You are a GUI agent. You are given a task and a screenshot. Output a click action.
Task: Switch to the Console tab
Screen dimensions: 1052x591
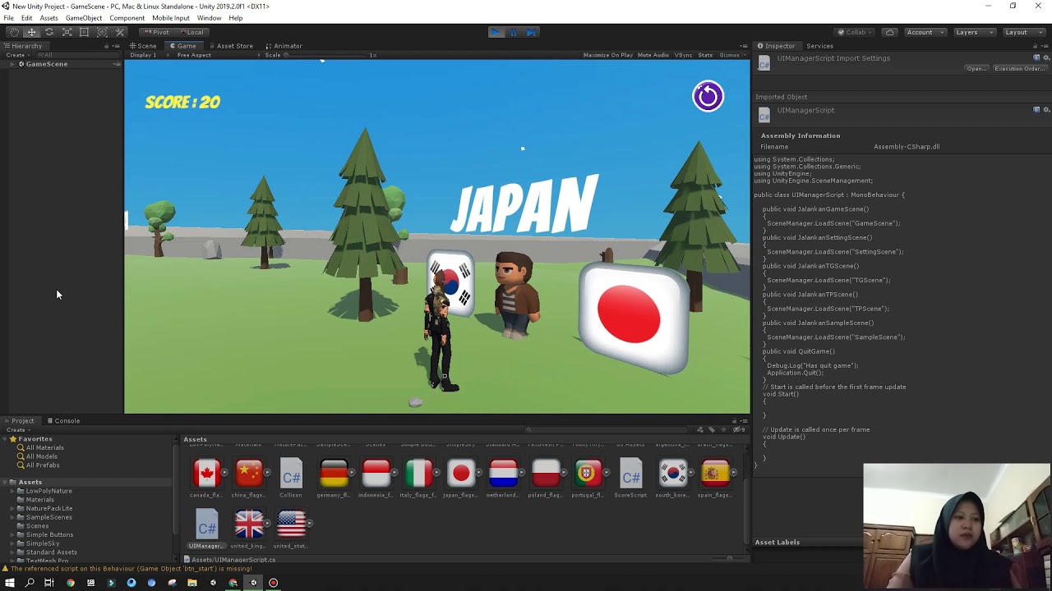63,421
